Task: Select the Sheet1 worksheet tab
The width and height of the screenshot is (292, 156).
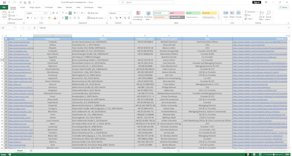Action: coord(20,150)
